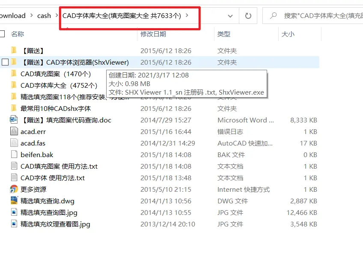Toggle the select-all checkbox near 名称 header

point(2,34)
